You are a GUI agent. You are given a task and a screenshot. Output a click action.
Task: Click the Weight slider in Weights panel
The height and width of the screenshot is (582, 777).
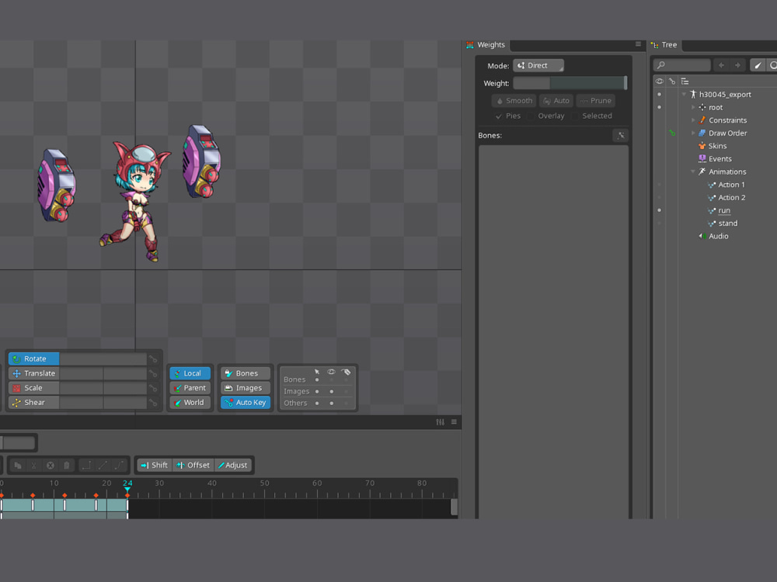570,83
